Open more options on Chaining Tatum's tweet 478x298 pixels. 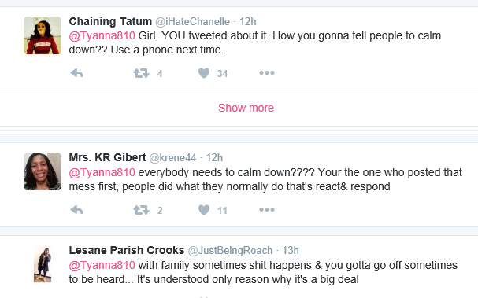coord(267,73)
